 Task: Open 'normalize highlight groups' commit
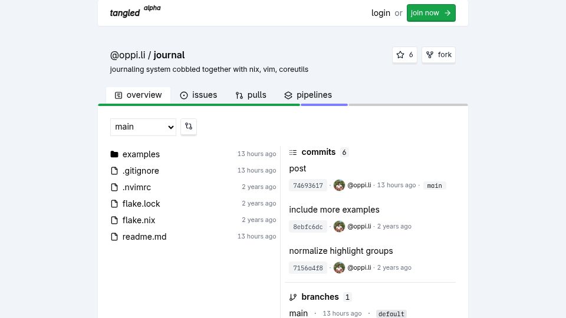341,251
